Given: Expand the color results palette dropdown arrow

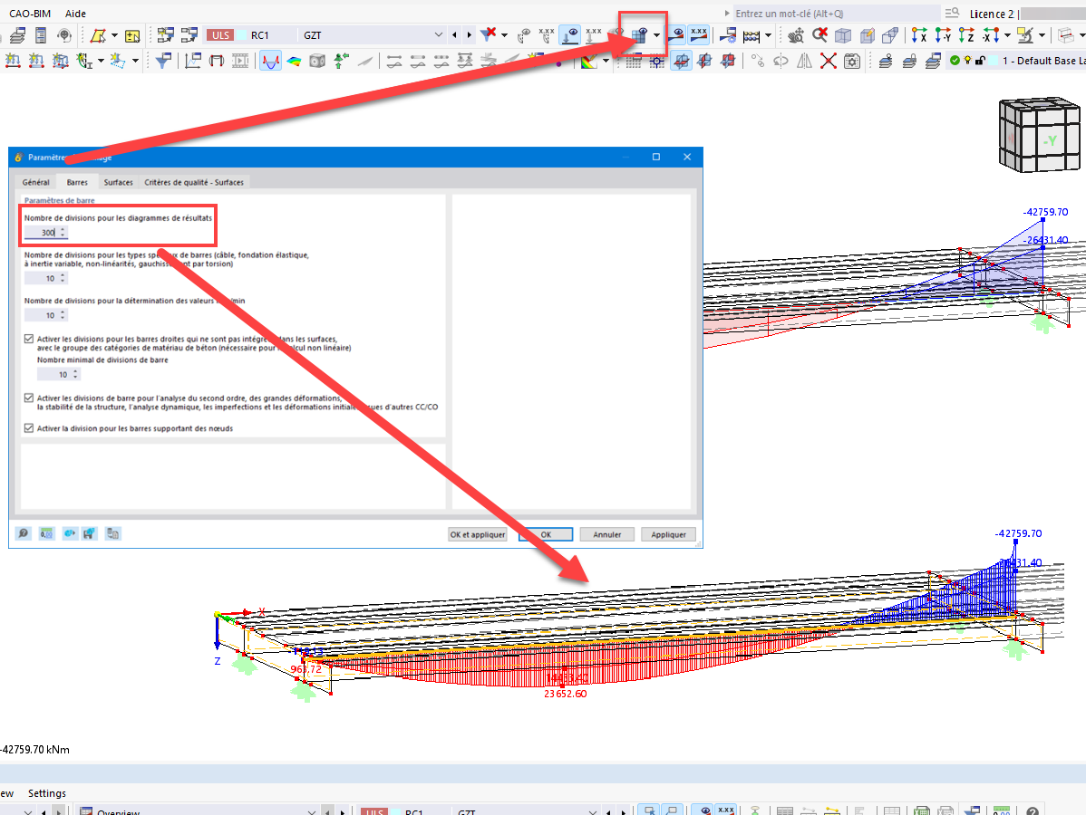Looking at the screenshot, I should tap(606, 61).
